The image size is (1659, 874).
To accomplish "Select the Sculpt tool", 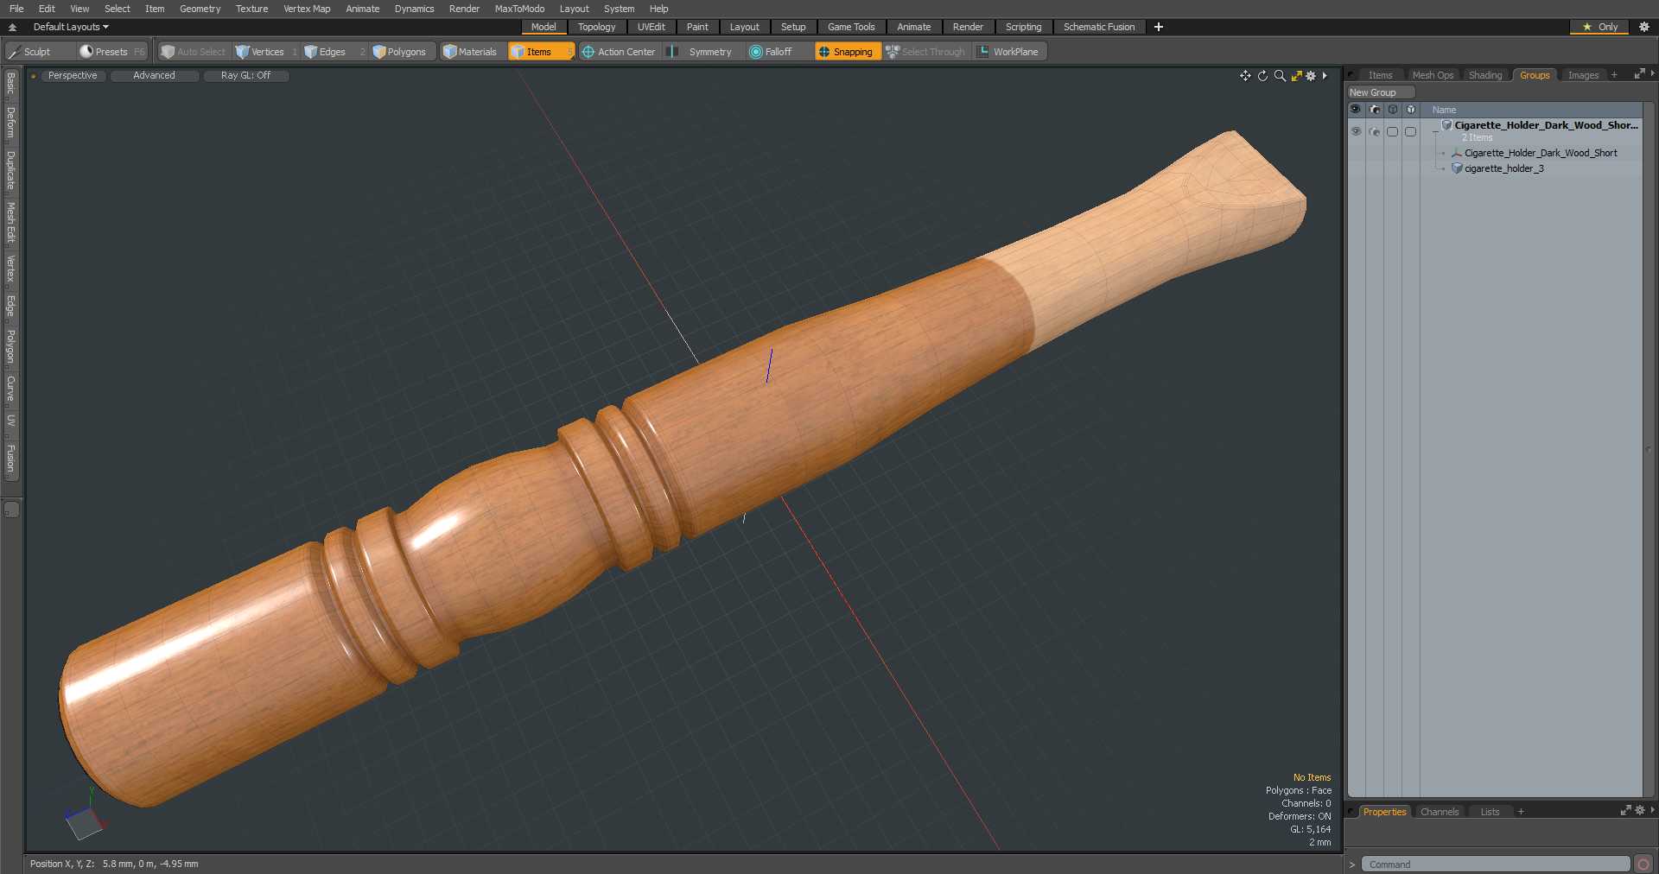I will [x=39, y=52].
